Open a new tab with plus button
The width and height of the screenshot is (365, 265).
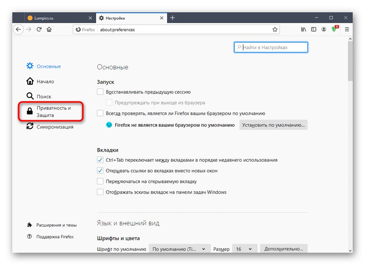(173, 18)
